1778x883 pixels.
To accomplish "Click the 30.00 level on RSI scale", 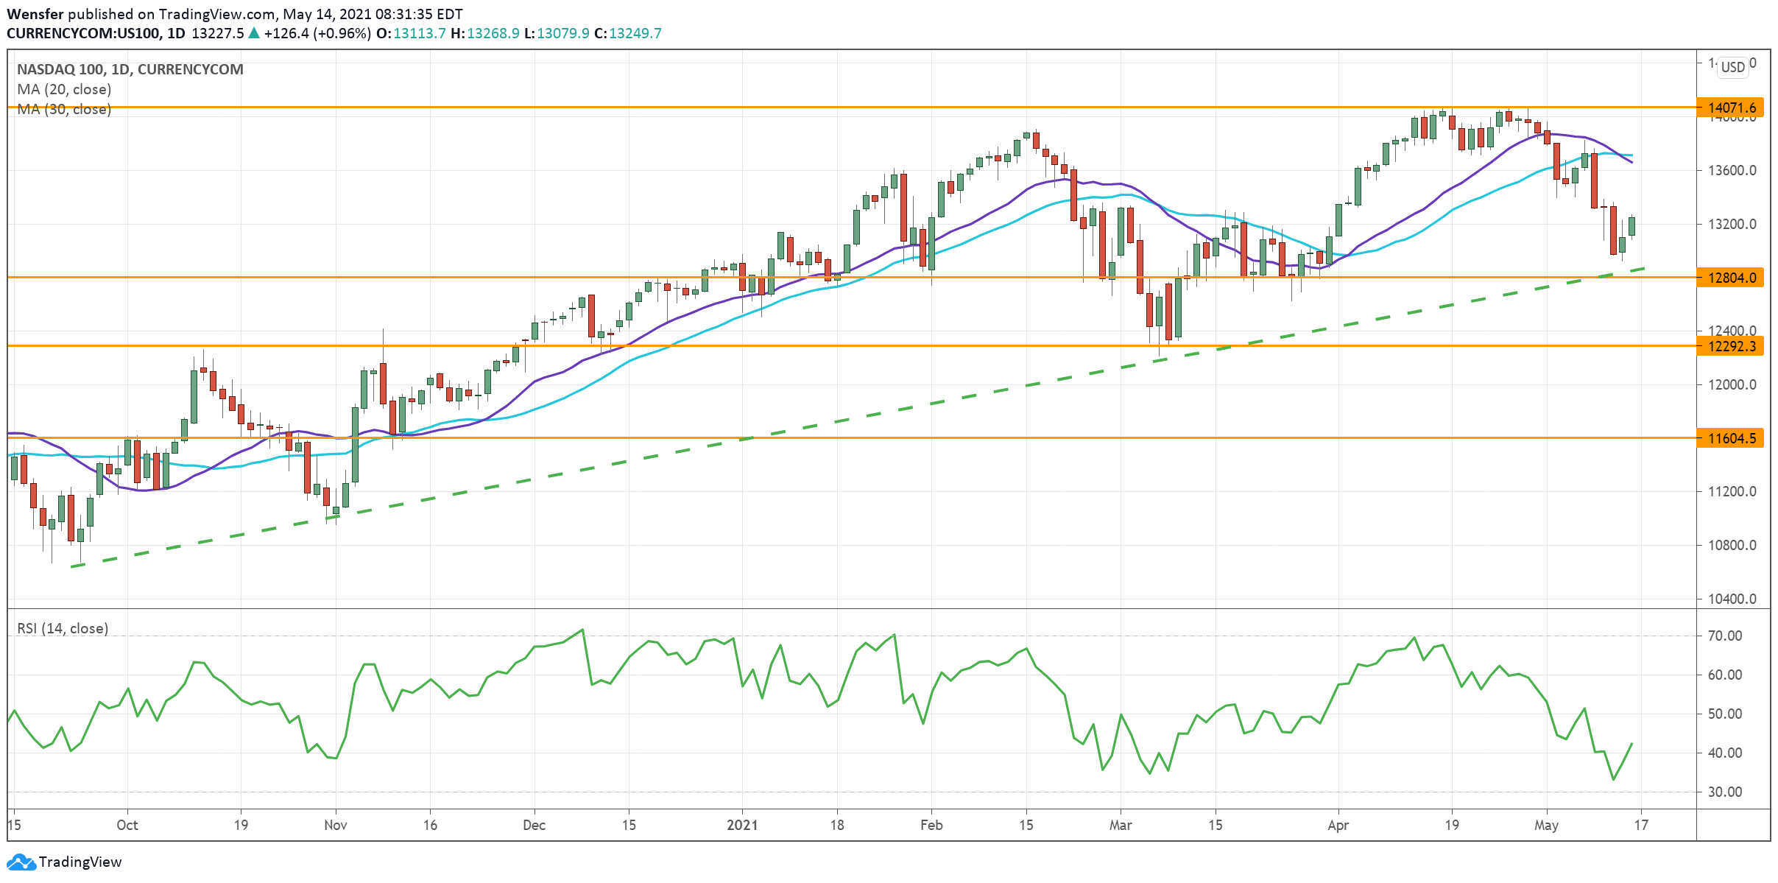I will 1724,792.
